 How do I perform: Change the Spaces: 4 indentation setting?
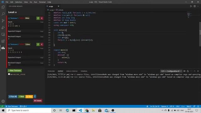tap(165, 106)
